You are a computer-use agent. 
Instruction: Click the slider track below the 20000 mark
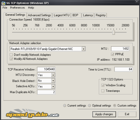tap(125, 32)
